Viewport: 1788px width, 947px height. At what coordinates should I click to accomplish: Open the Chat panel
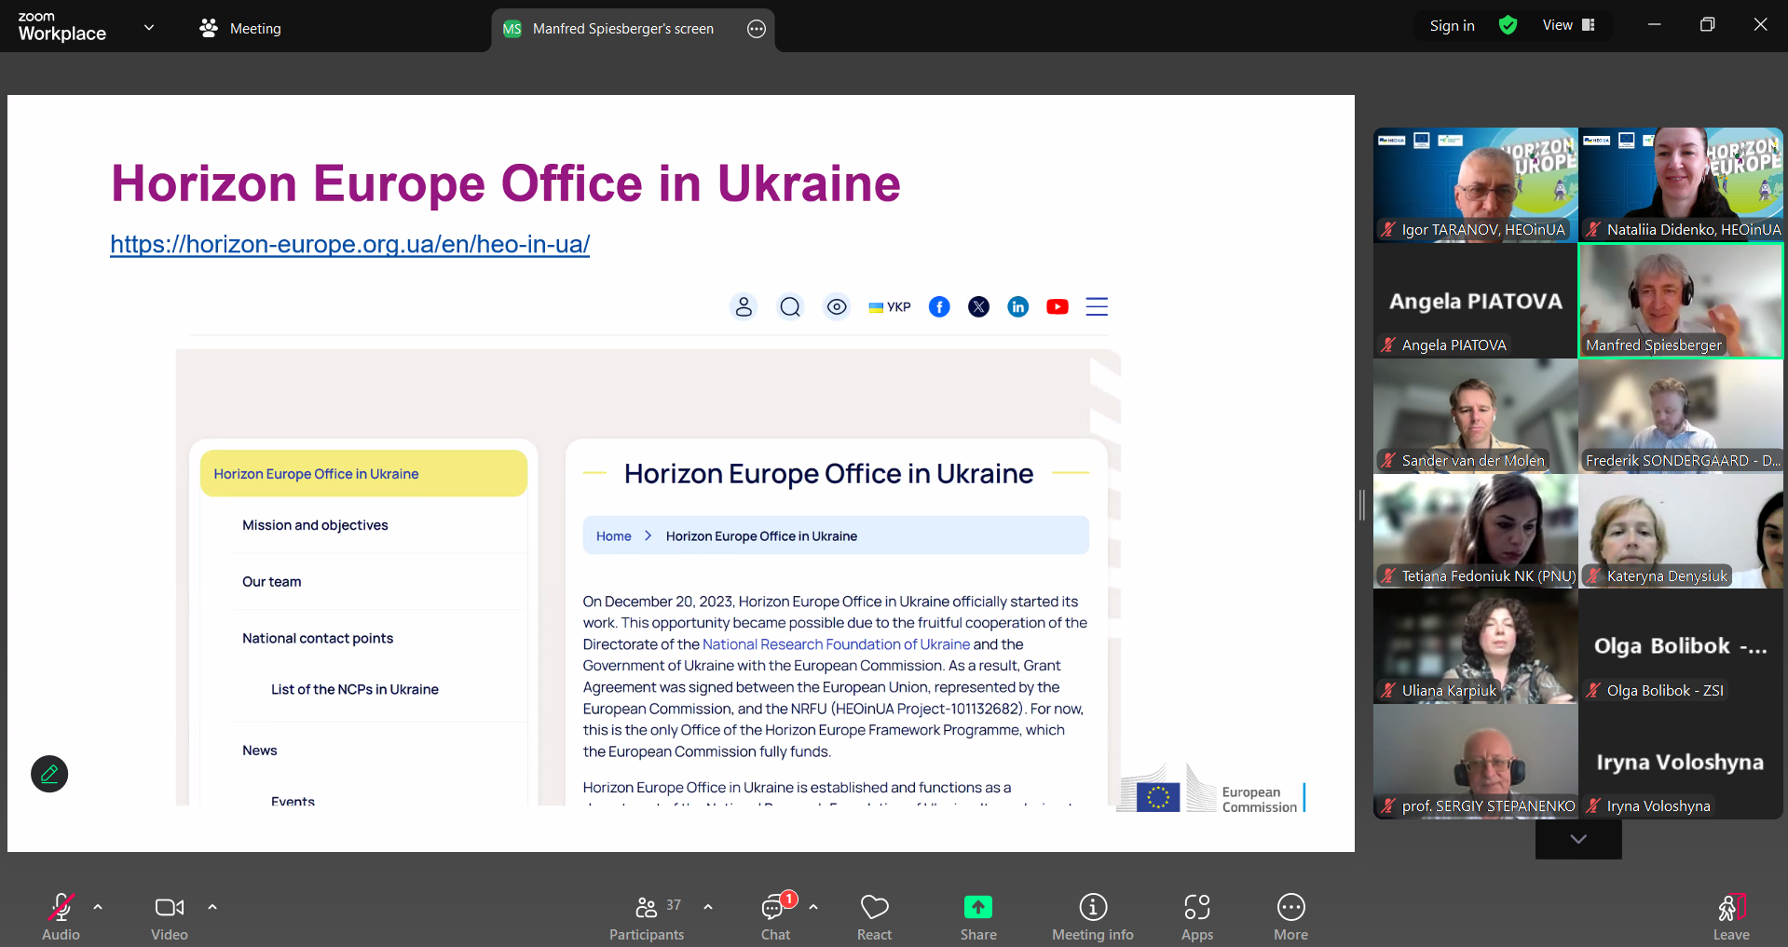(775, 916)
